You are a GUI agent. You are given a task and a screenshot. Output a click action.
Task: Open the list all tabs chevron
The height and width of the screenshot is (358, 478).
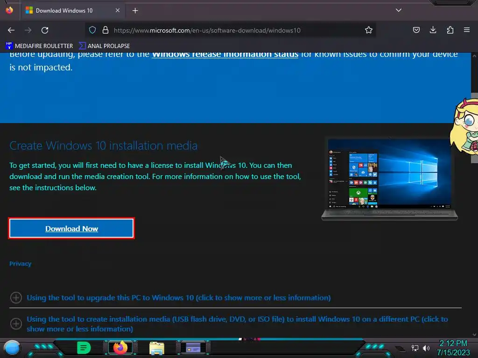pos(399,10)
